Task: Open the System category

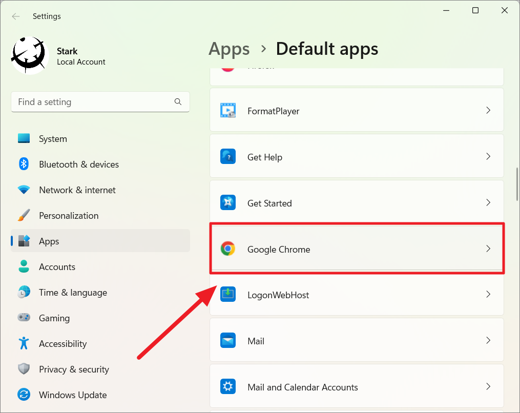Action: pyautogui.click(x=100, y=139)
